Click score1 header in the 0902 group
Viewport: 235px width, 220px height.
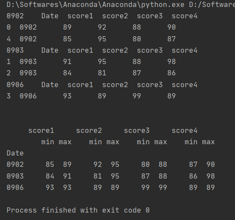tap(80, 16)
